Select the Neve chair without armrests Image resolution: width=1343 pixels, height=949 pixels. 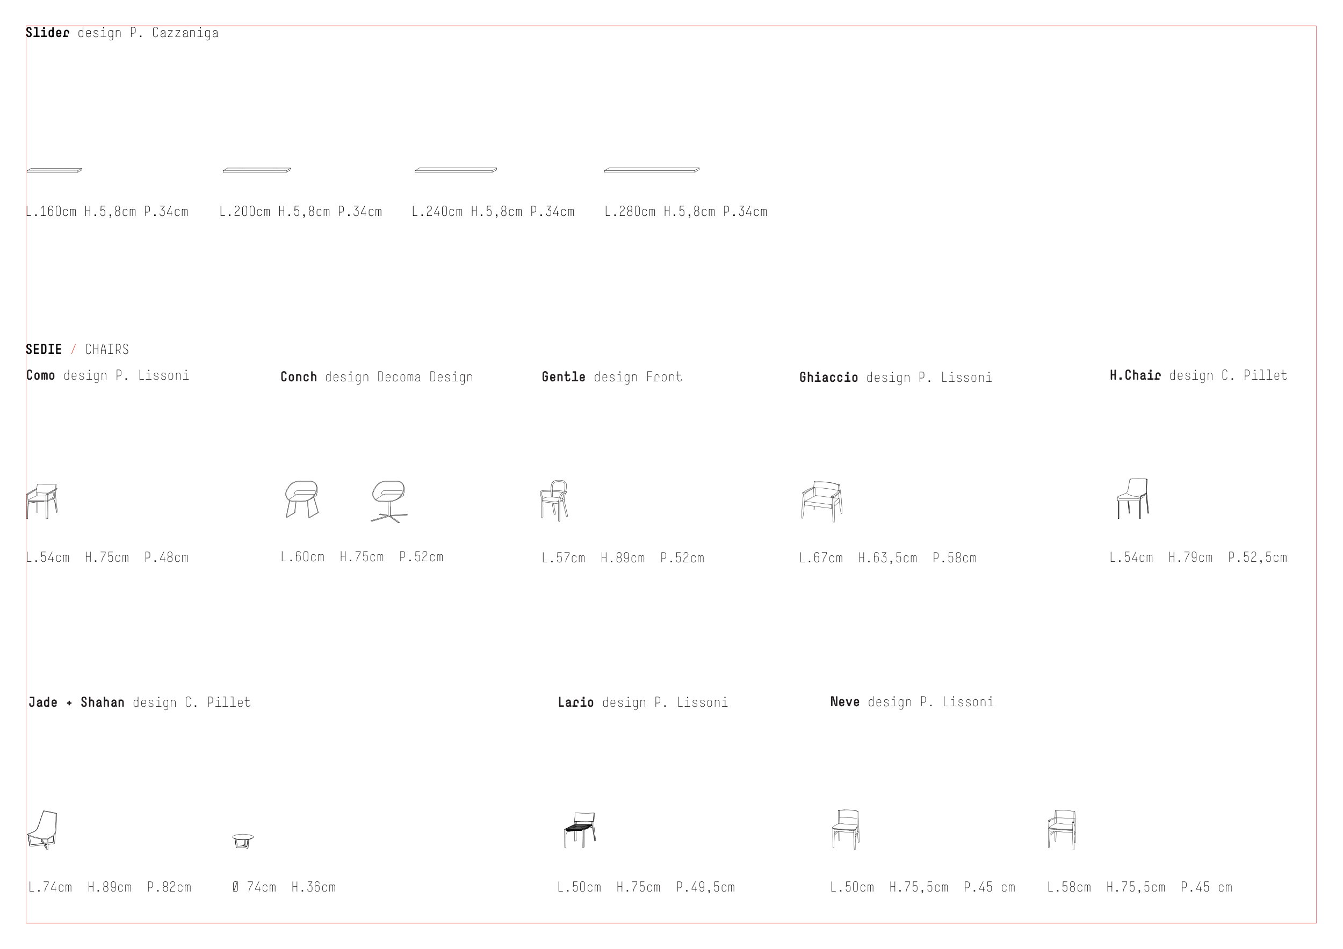point(846,829)
